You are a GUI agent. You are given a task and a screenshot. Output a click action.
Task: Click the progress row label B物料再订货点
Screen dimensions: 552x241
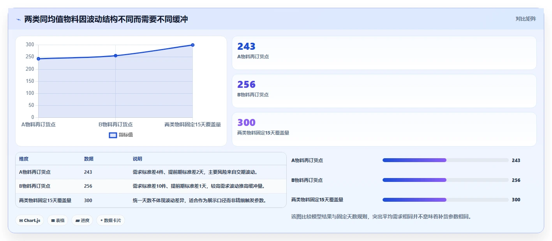coord(307,180)
